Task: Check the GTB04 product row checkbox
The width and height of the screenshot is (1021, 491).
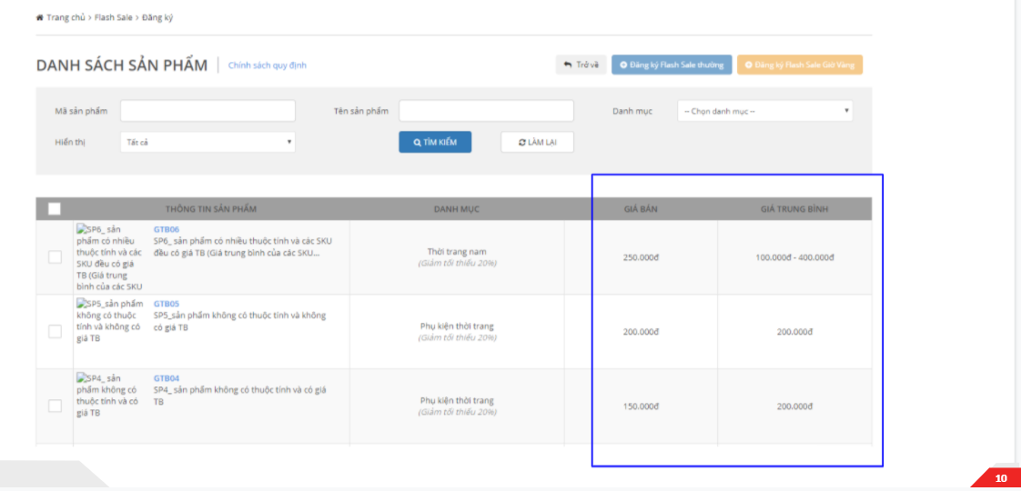Action: click(55, 406)
